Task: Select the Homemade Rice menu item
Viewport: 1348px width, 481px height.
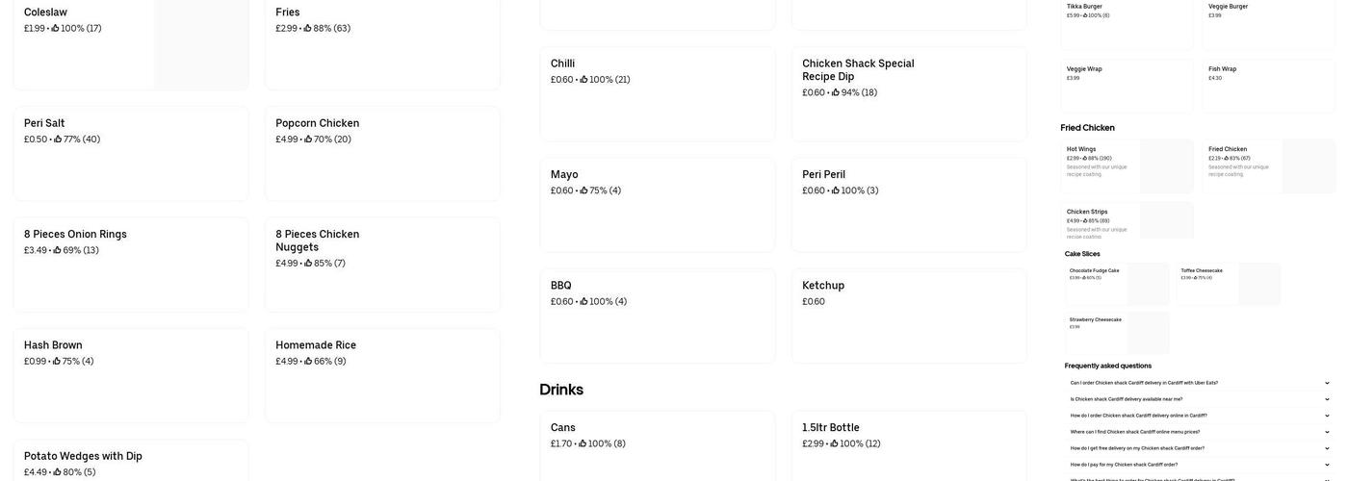Action: click(382, 375)
